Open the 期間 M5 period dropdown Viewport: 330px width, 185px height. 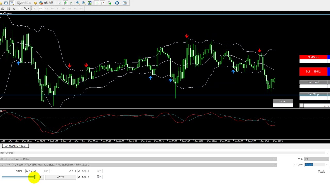click(316, 159)
